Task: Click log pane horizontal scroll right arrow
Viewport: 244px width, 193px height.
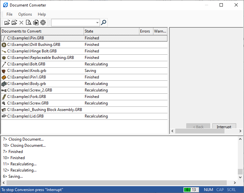Action: [x=235, y=183]
